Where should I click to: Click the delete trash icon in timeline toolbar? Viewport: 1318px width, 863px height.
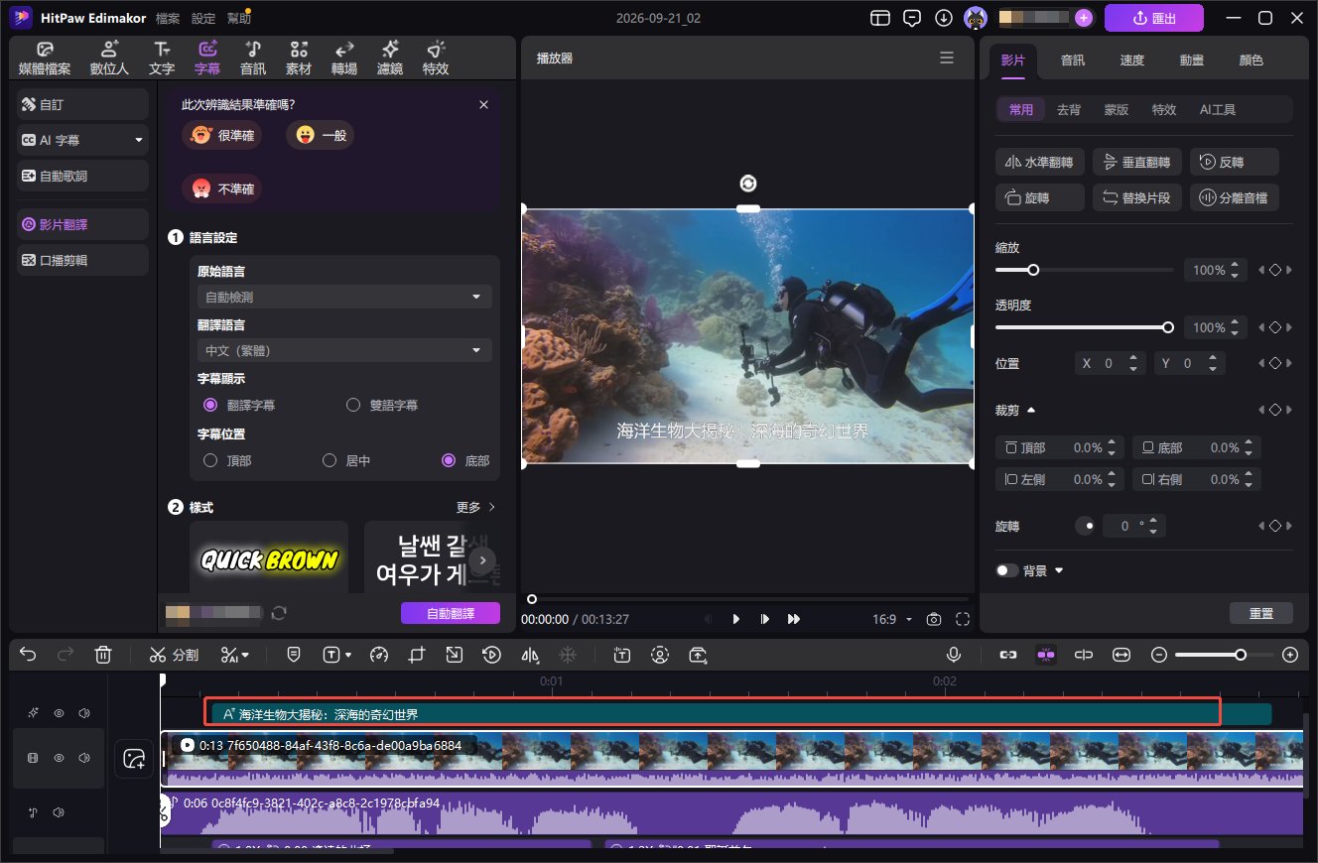(x=103, y=655)
